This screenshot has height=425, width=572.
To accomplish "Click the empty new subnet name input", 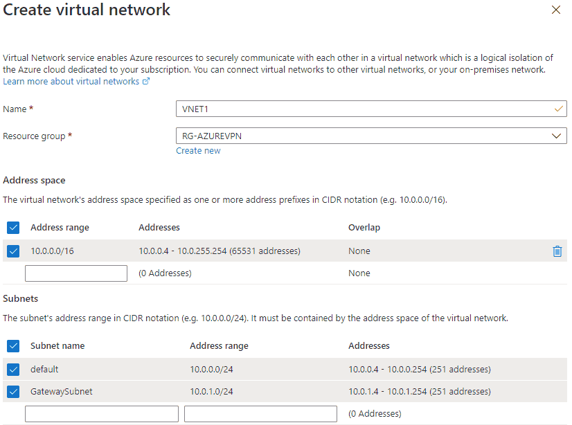I will (102, 414).
